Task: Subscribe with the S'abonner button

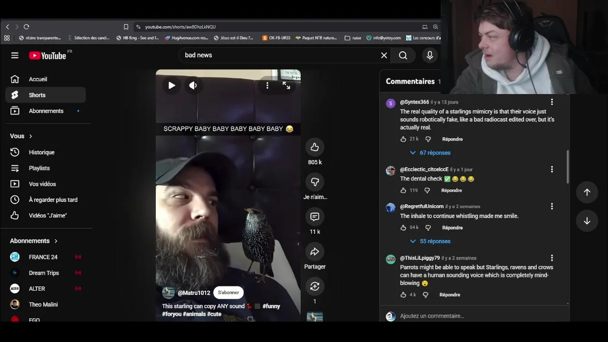Action: tap(228, 293)
